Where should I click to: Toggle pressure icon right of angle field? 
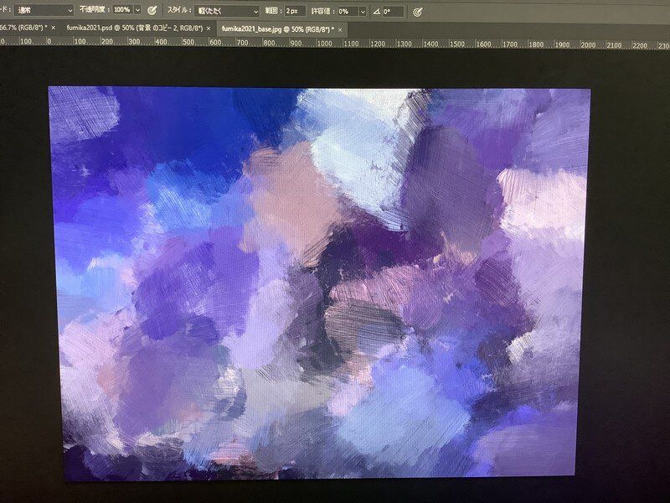pos(418,12)
